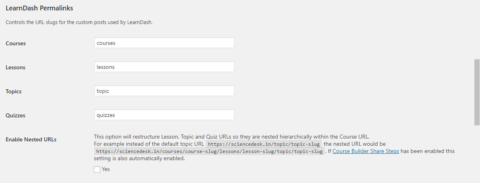Viewport: 480px width, 183px height.
Task: Click the Enable Nested URLs label
Action: tap(31, 140)
